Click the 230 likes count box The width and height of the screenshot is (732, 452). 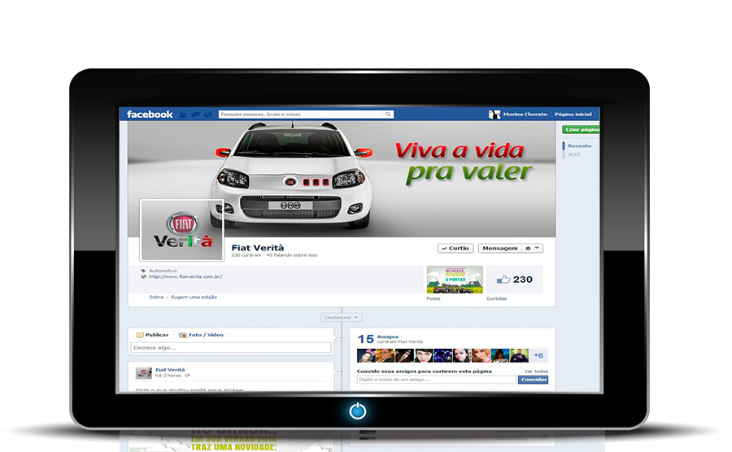click(515, 280)
